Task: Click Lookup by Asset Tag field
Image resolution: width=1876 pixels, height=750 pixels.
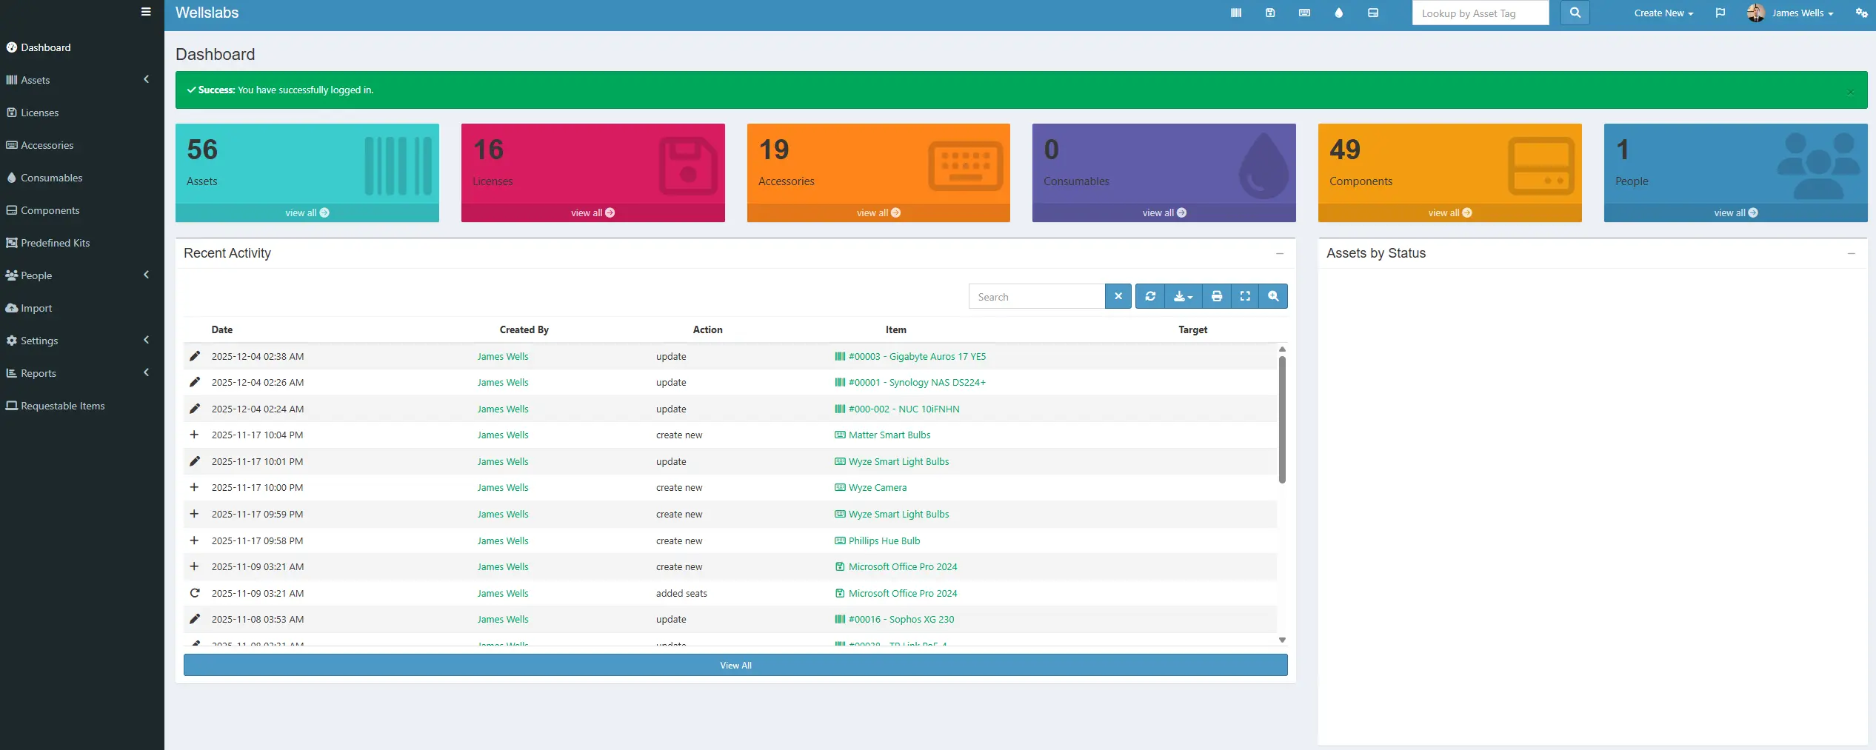Action: pyautogui.click(x=1481, y=13)
